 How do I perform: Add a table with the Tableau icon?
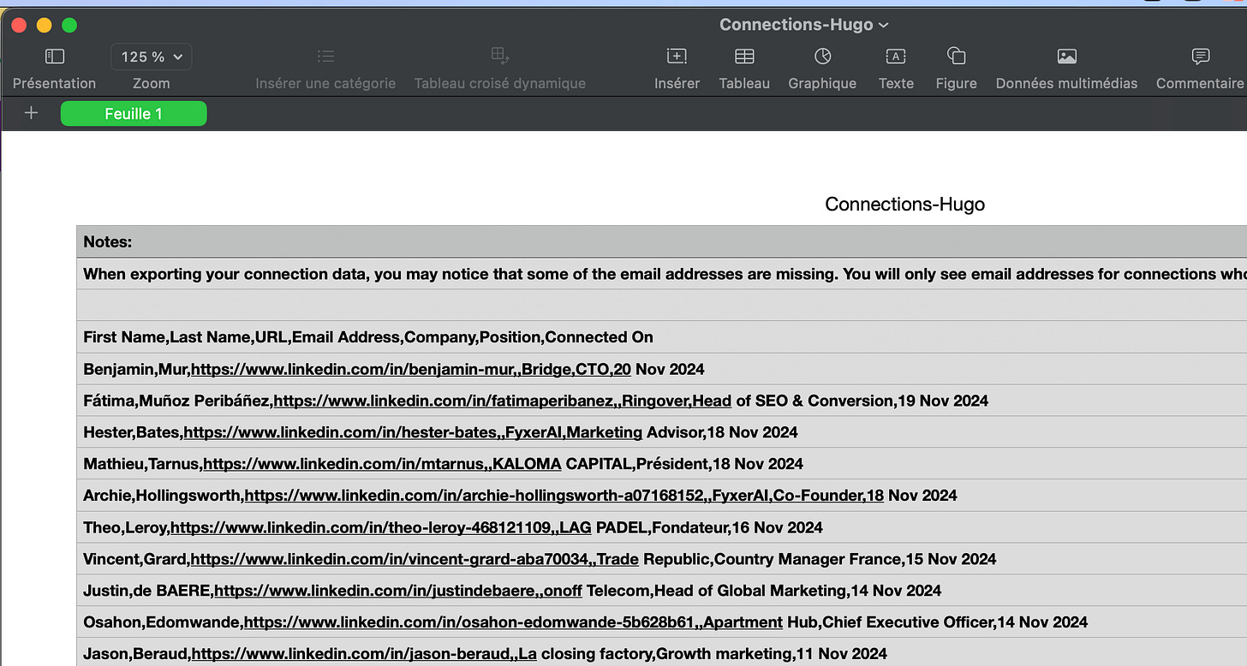click(744, 56)
